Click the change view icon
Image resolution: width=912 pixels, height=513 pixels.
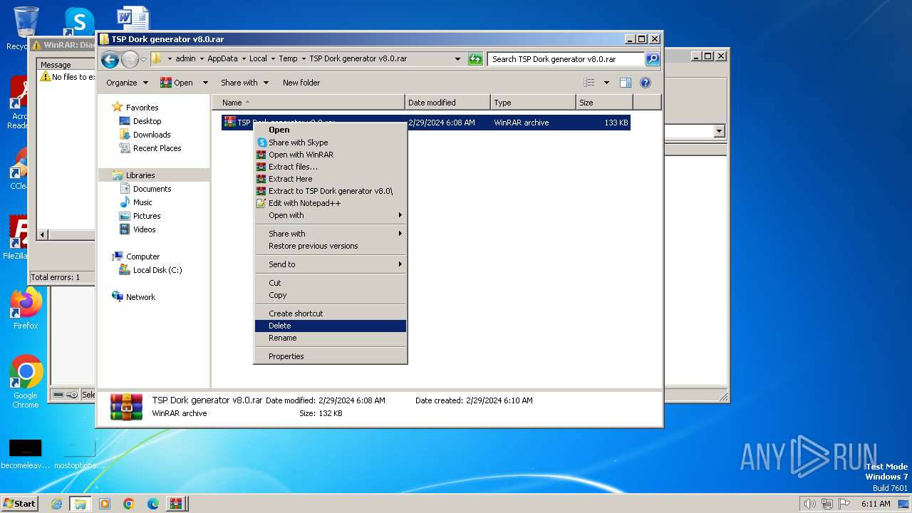(x=589, y=83)
